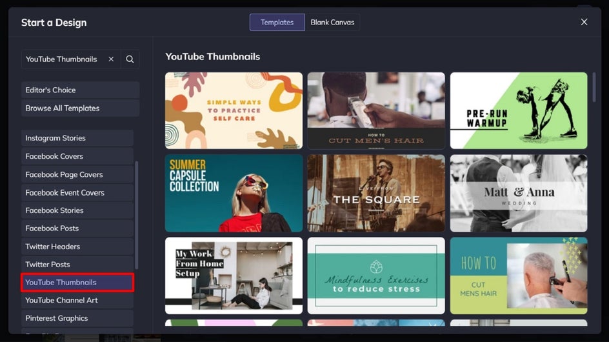Choose the Pre-Run Warmup template
Screen dimensions: 609x342
(x=518, y=110)
